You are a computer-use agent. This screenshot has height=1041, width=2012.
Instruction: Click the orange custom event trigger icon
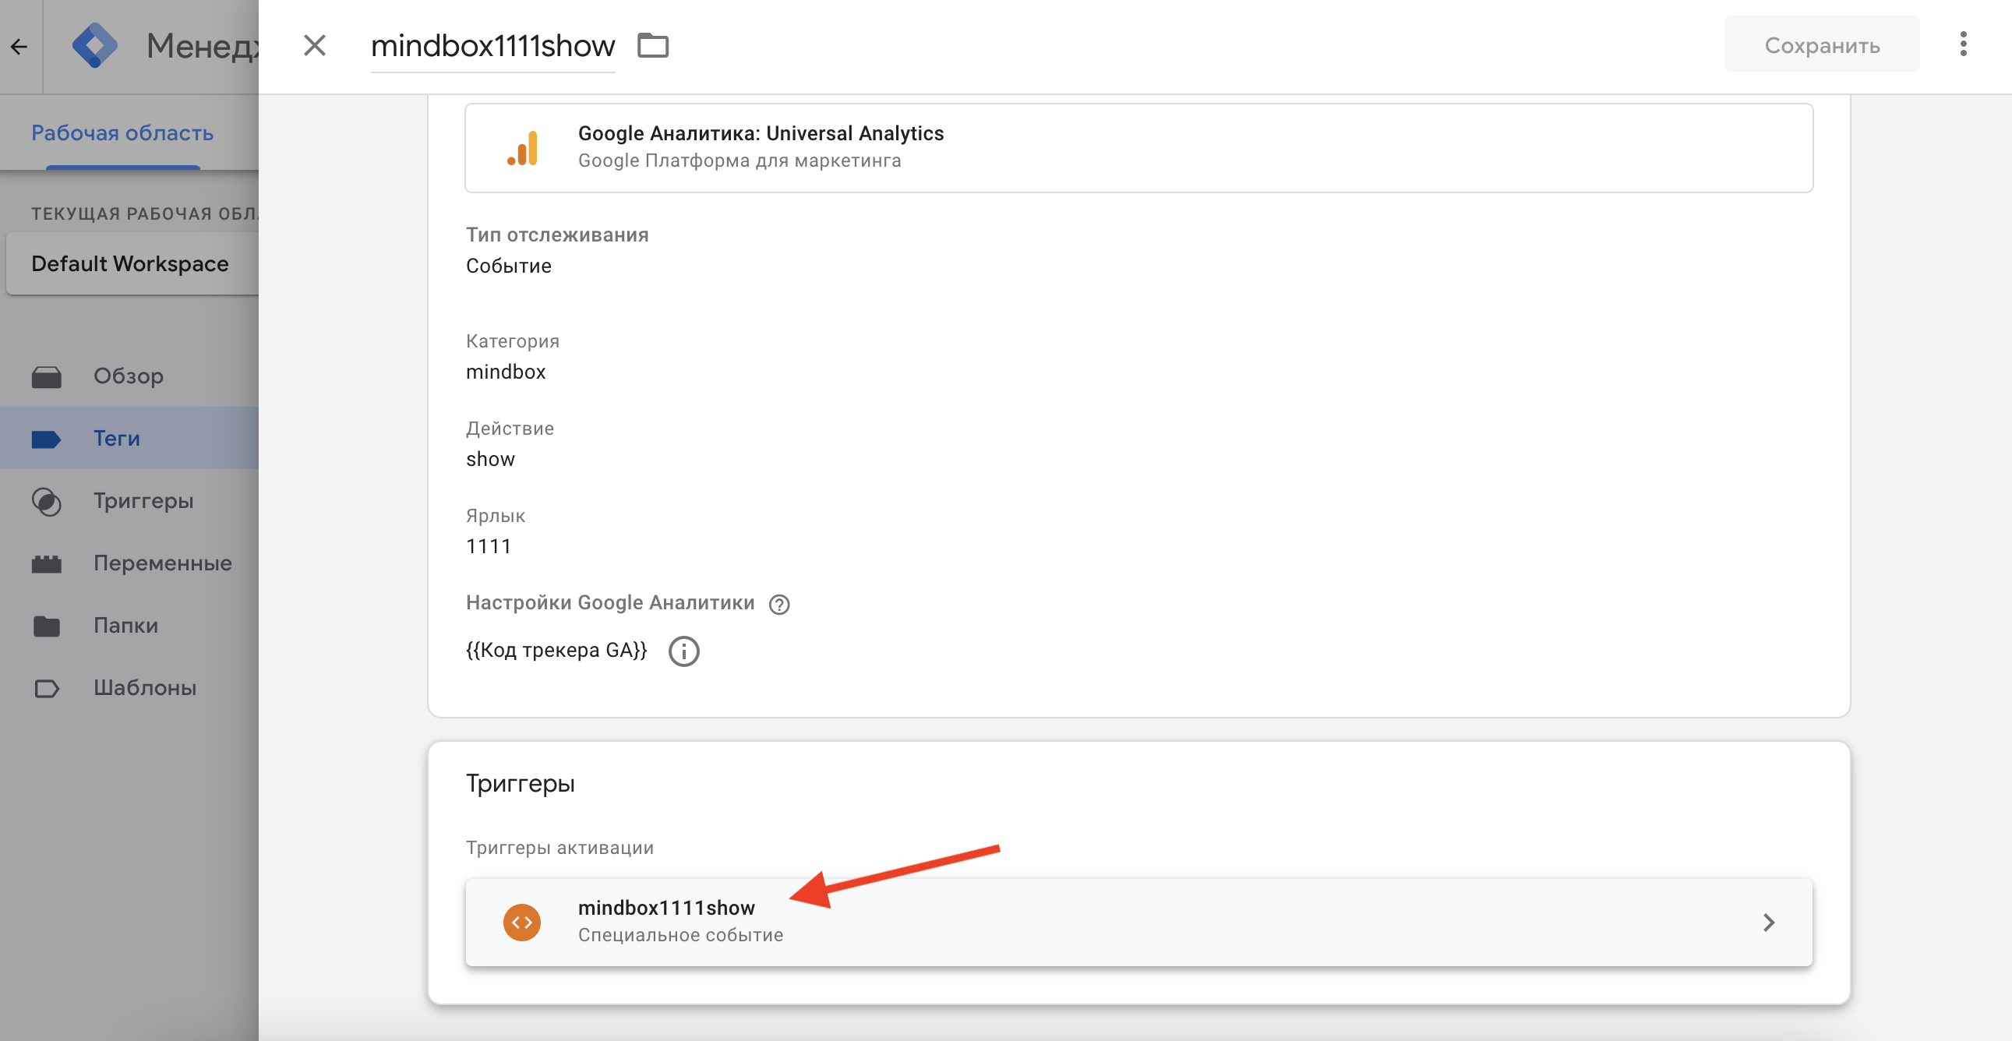coord(522,923)
